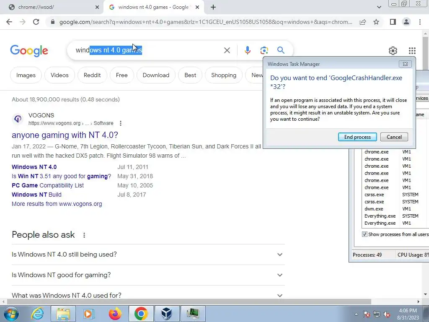Image resolution: width=429 pixels, height=322 pixels.
Task: Click the padlock site info icon
Action: 53,22
